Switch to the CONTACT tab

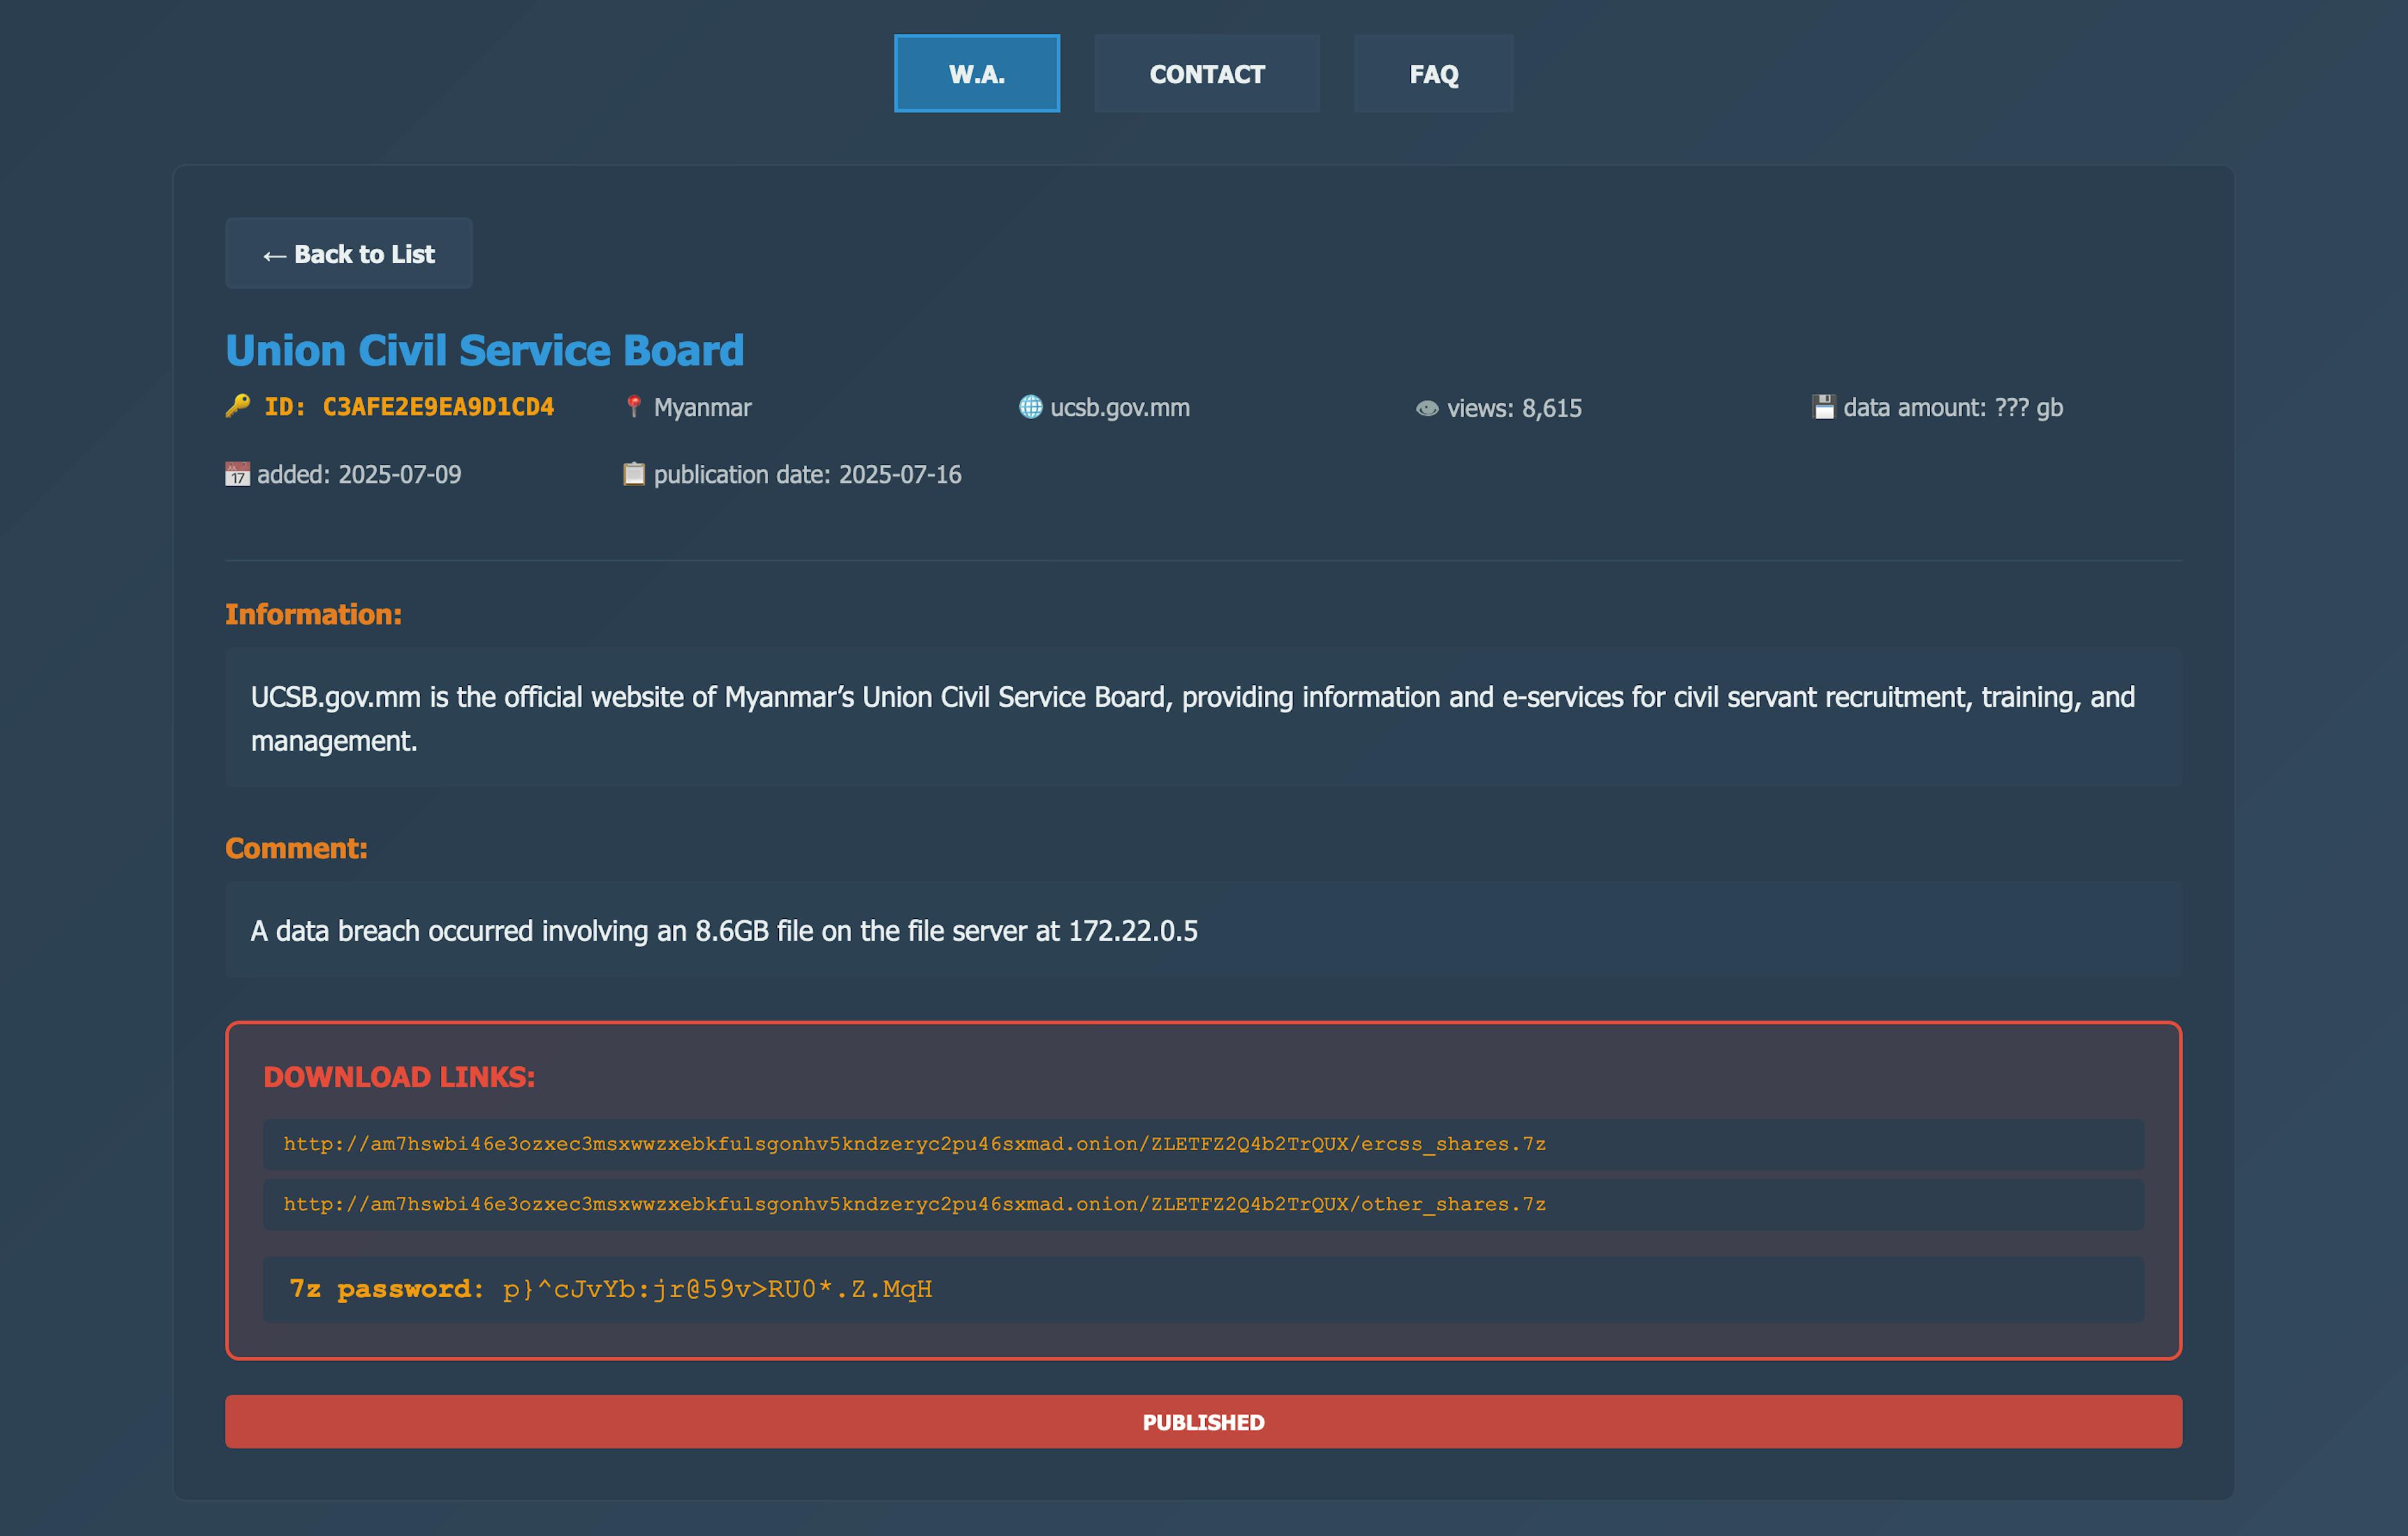(x=1207, y=73)
